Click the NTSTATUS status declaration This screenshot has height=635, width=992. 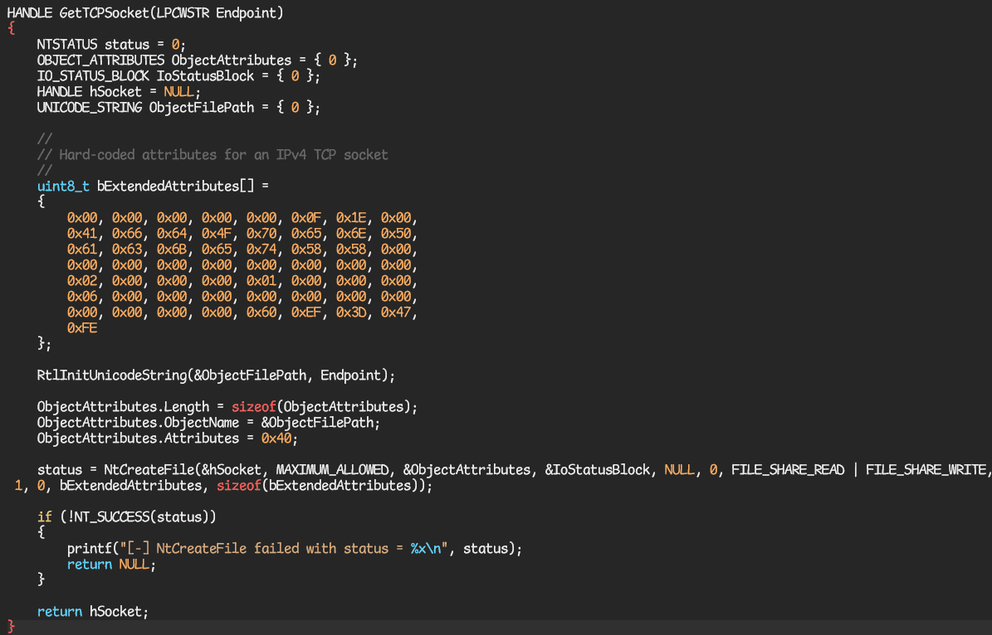coord(110,44)
